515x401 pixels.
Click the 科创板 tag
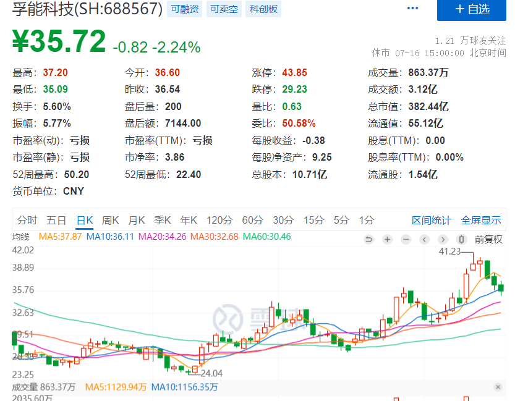point(263,9)
